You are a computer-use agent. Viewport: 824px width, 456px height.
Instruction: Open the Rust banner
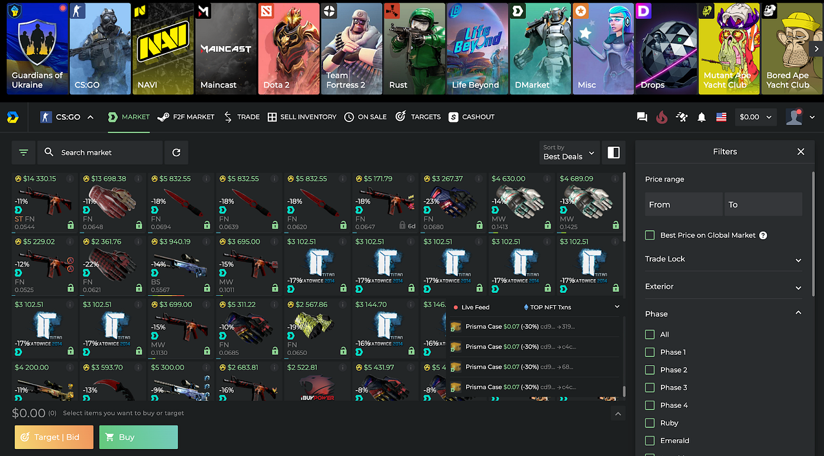(414, 48)
